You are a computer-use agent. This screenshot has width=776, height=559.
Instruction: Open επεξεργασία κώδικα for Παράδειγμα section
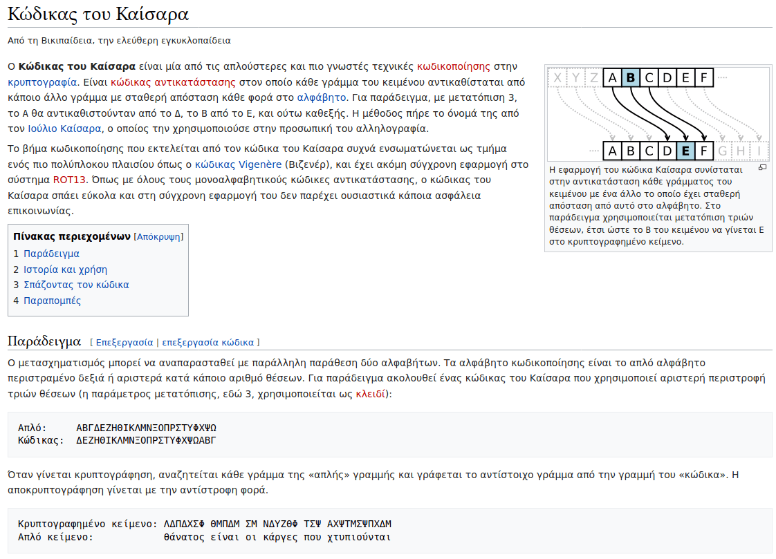point(208,343)
